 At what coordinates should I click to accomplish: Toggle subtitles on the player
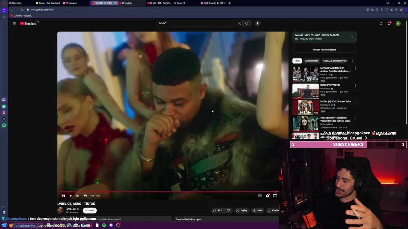pos(260,196)
